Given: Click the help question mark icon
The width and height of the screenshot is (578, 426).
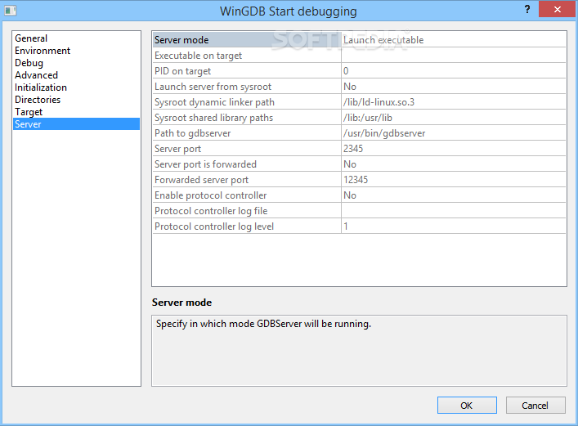Looking at the screenshot, I should pyautogui.click(x=527, y=8).
